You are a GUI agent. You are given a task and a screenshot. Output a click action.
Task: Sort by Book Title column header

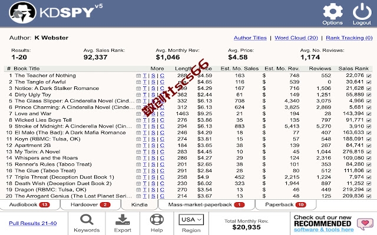(27, 69)
